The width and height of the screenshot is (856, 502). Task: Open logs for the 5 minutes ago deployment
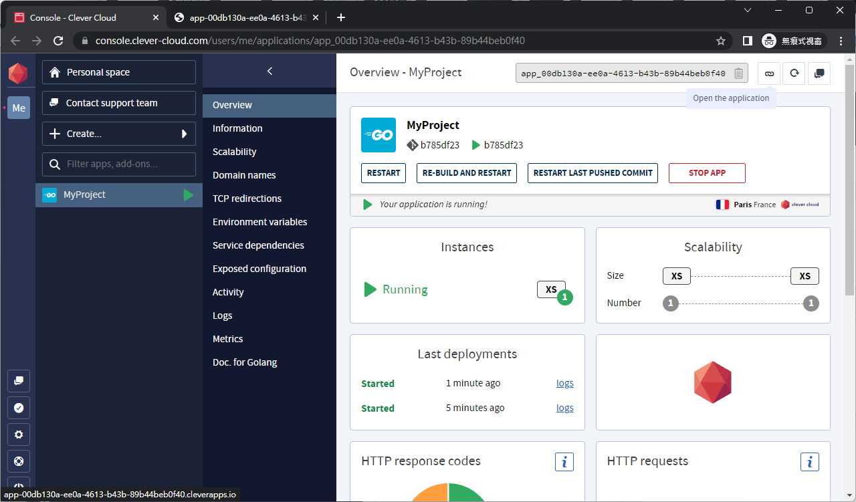(565, 408)
